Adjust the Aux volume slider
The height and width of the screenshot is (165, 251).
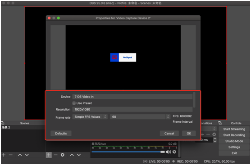tap(128, 152)
